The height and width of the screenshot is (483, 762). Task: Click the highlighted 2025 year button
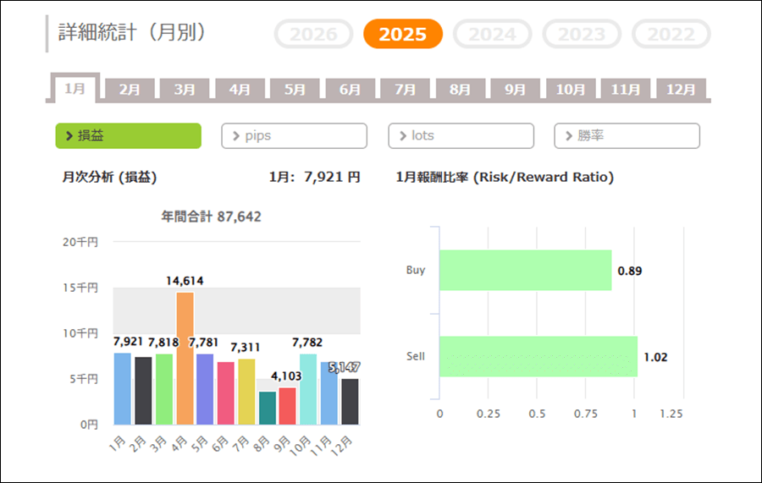pos(403,35)
